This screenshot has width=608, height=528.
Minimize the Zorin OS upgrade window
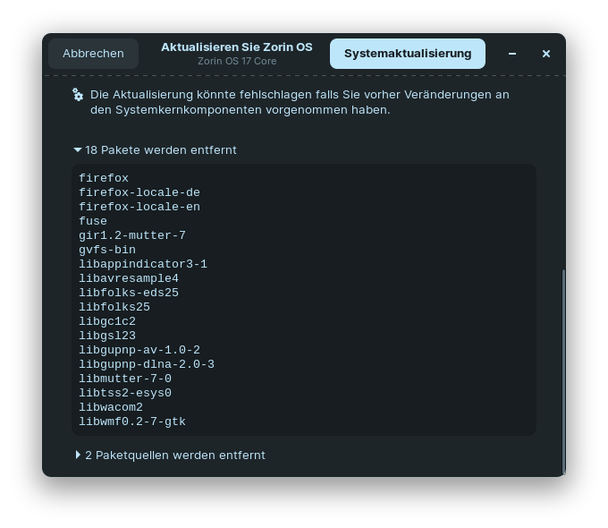(x=512, y=54)
